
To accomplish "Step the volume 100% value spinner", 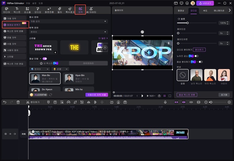I will tap(228, 23).
